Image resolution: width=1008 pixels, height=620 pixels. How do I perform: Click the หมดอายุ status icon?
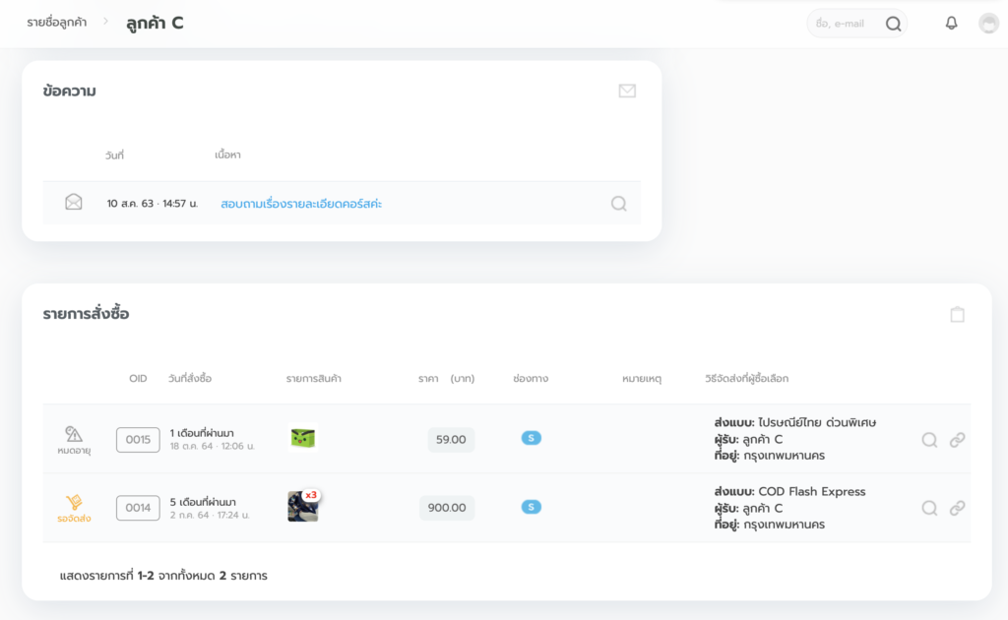[74, 434]
